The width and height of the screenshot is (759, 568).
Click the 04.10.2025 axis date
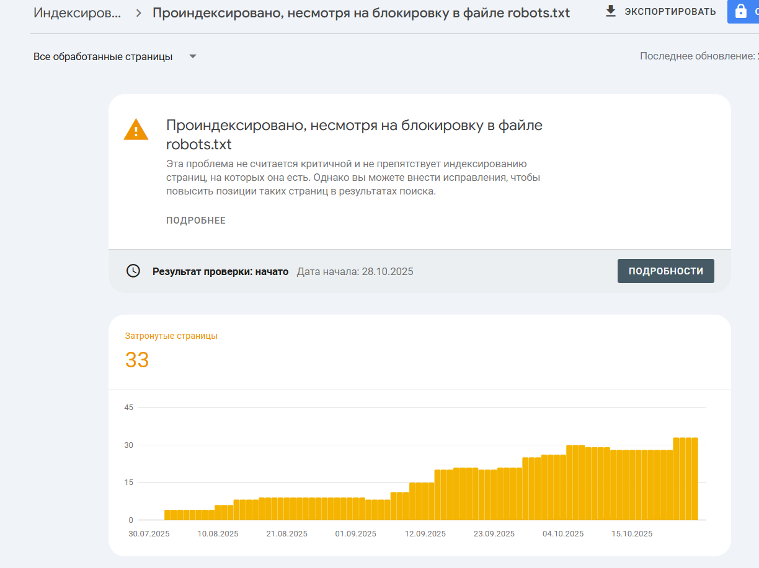[563, 534]
